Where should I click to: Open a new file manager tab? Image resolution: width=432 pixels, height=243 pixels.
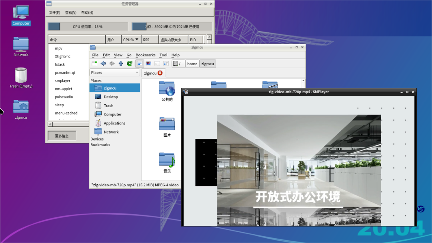click(95, 63)
